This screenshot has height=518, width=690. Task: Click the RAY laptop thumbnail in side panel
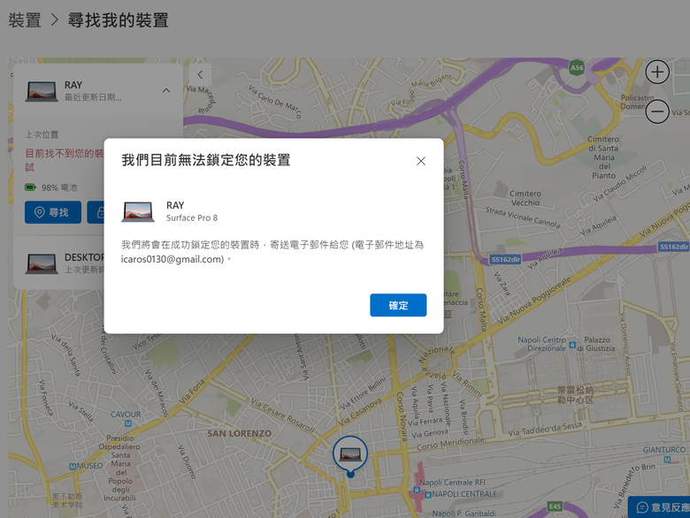[42, 91]
